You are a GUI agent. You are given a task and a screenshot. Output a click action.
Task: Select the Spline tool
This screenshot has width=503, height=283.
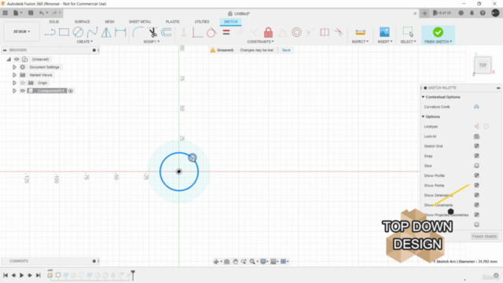pos(92,32)
